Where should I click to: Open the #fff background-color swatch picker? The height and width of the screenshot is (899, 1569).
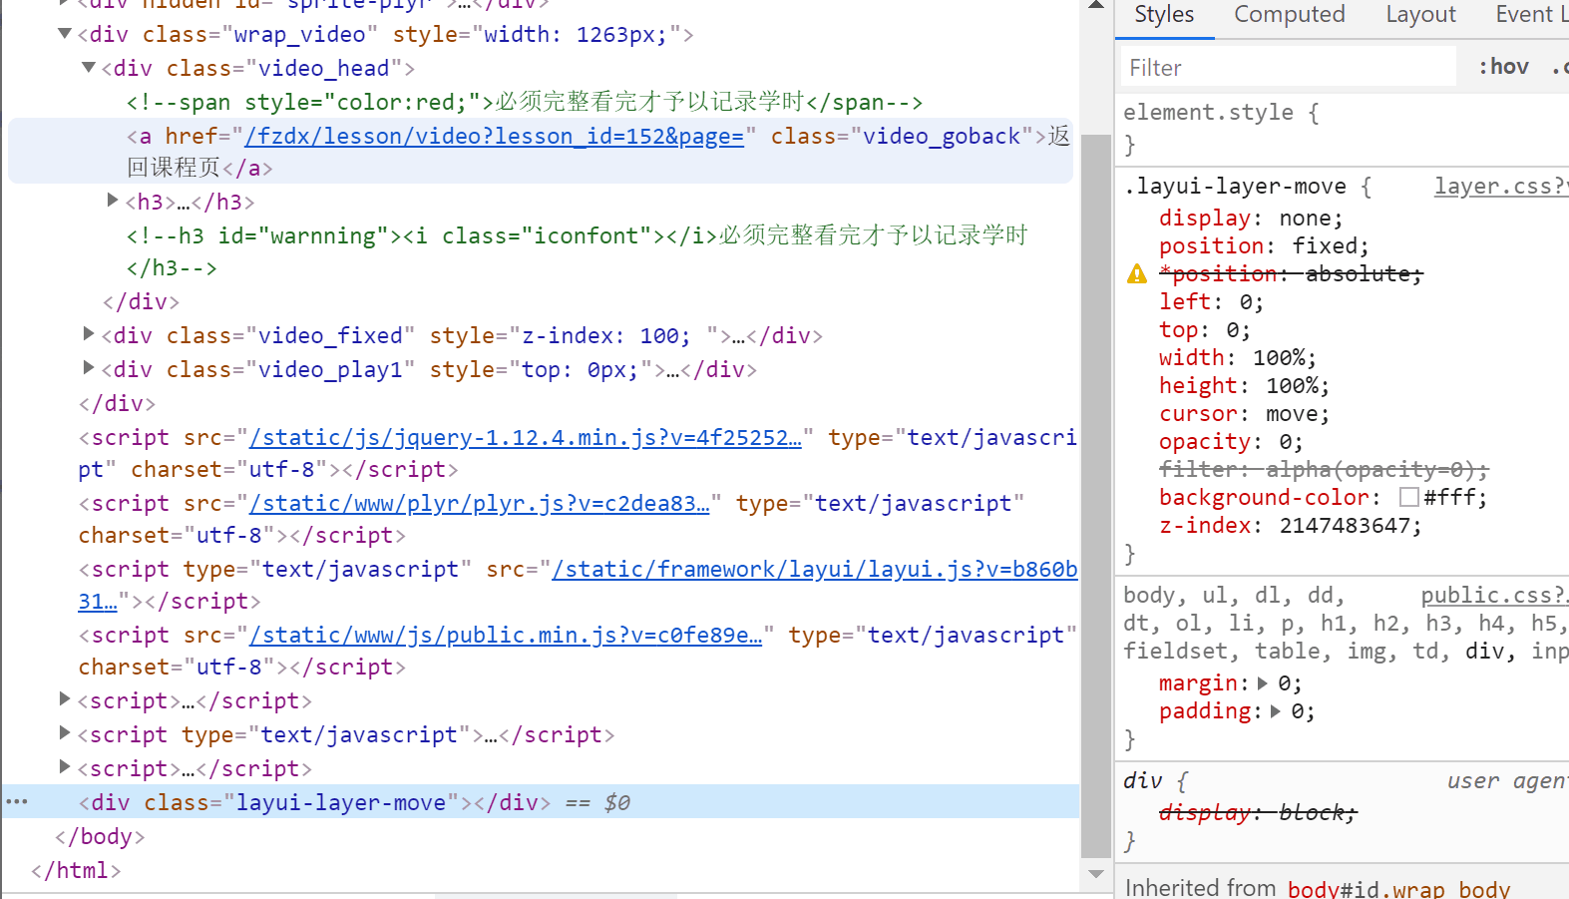click(x=1409, y=497)
